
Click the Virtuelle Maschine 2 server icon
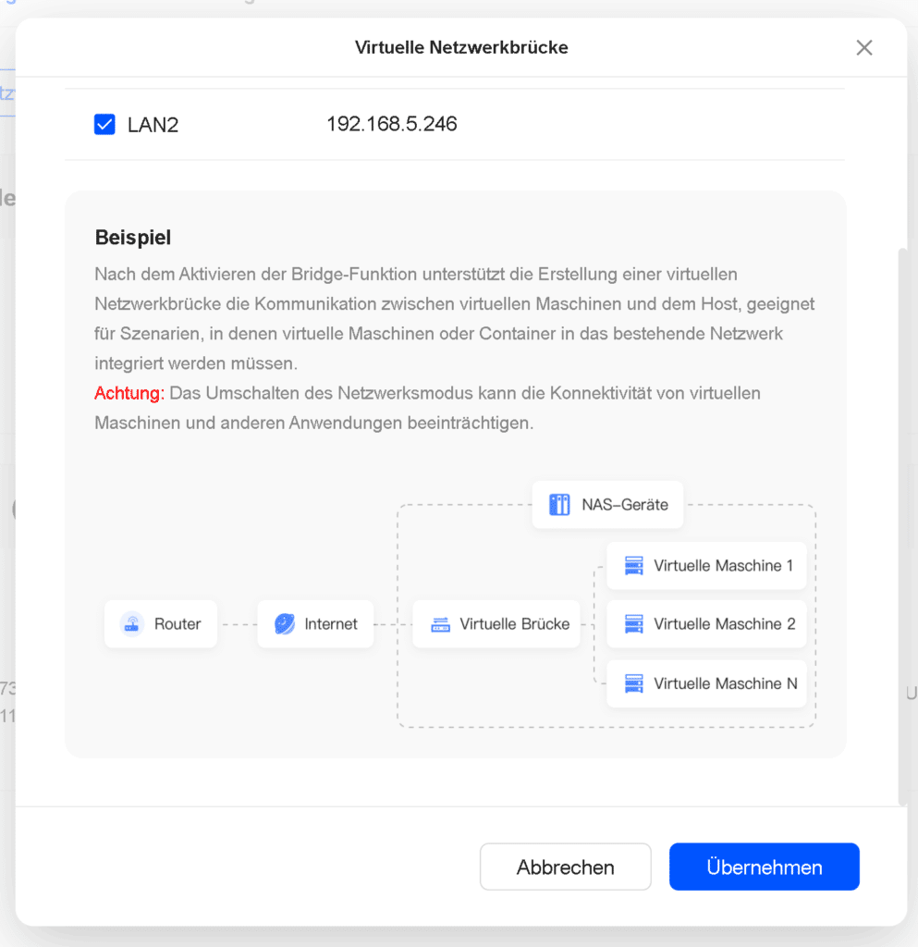pyautogui.click(x=634, y=624)
